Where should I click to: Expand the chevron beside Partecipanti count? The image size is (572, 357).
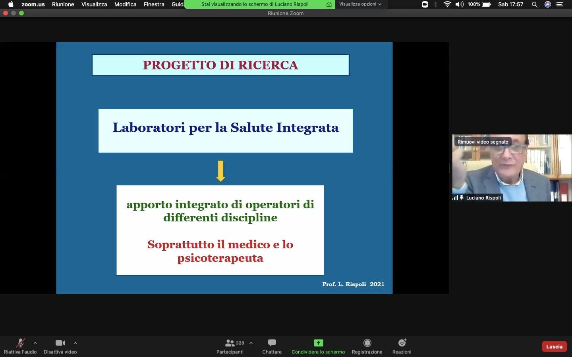pyautogui.click(x=251, y=343)
